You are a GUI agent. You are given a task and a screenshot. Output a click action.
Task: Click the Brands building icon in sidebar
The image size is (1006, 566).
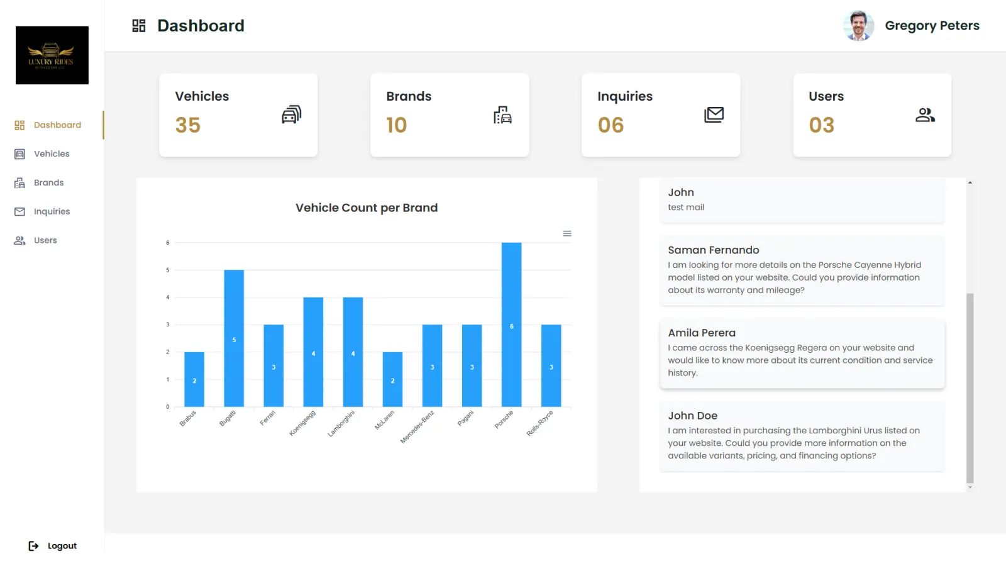(19, 183)
